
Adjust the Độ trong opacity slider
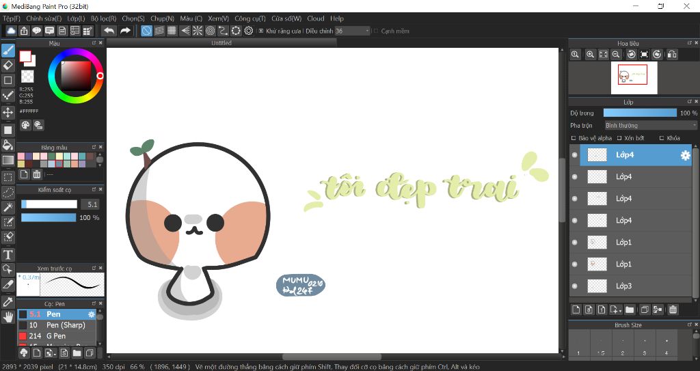click(640, 113)
